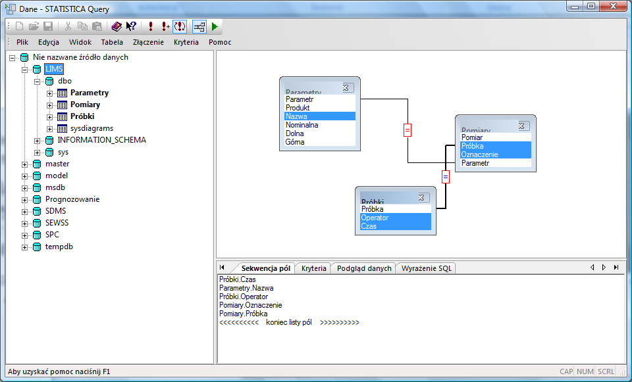Activate the context help arrow-question icon
This screenshot has width=632, height=382.
pos(131,26)
